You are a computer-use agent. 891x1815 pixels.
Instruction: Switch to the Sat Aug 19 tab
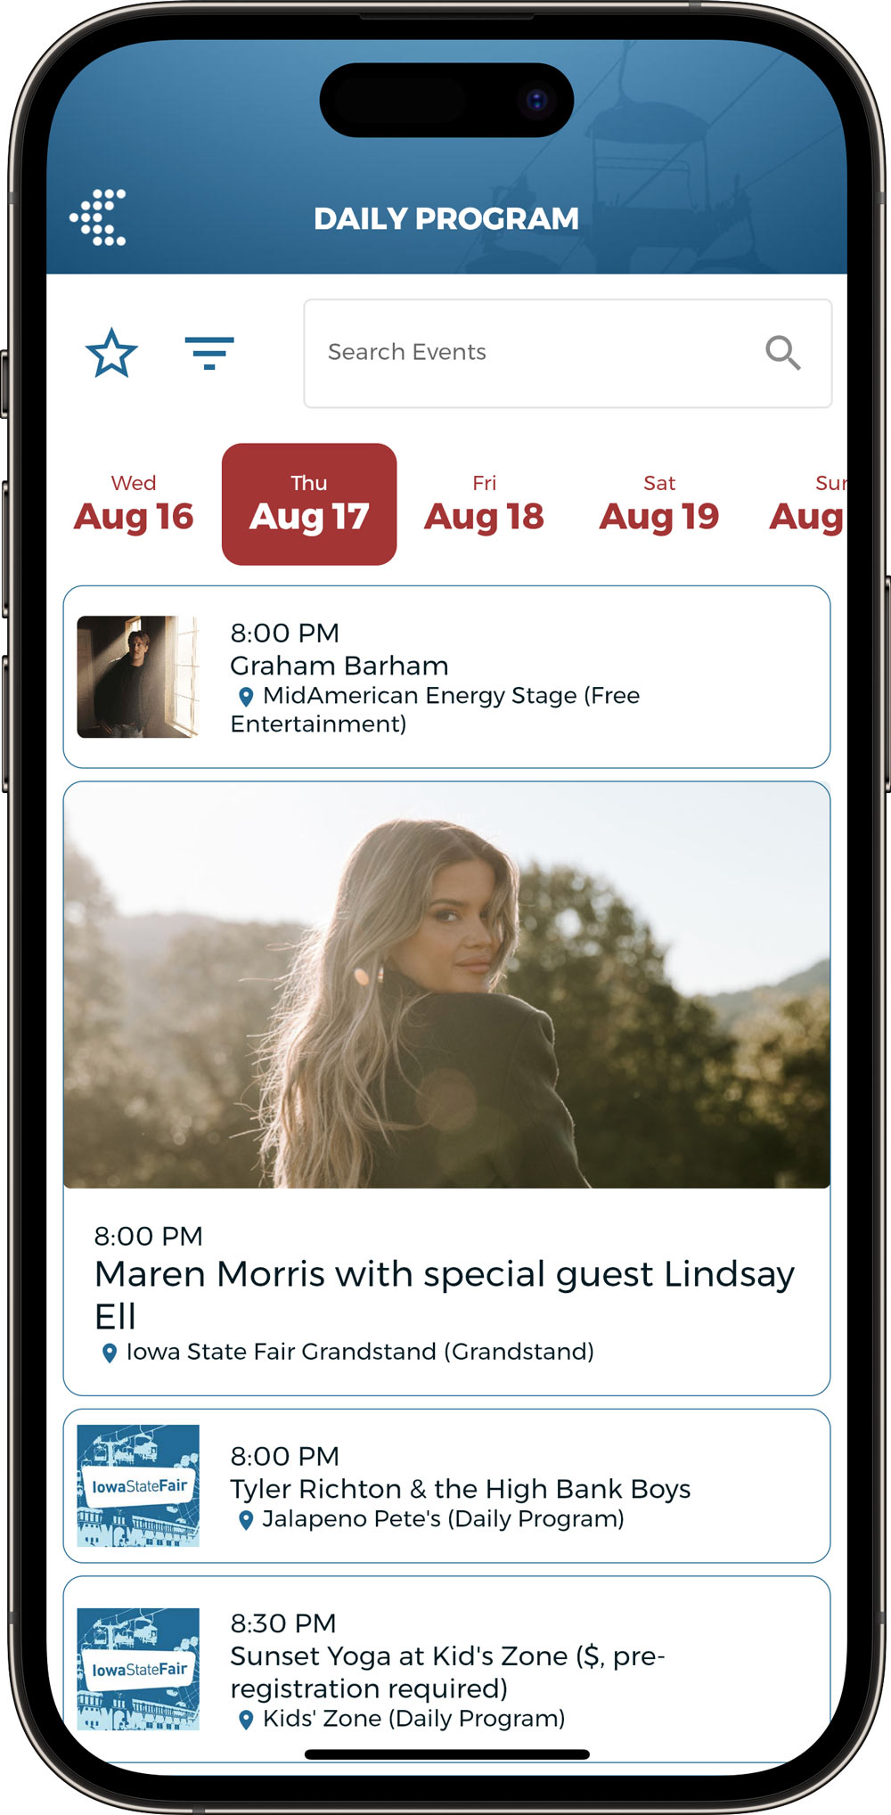[659, 504]
